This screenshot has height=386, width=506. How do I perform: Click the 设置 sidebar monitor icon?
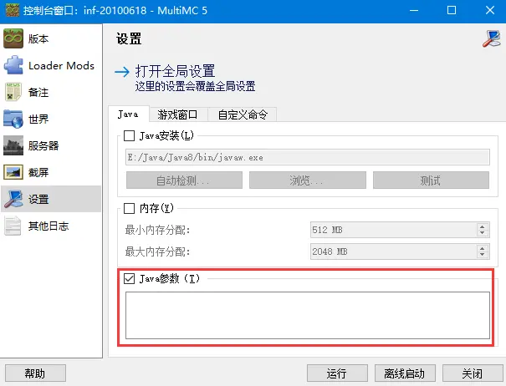pos(13,199)
